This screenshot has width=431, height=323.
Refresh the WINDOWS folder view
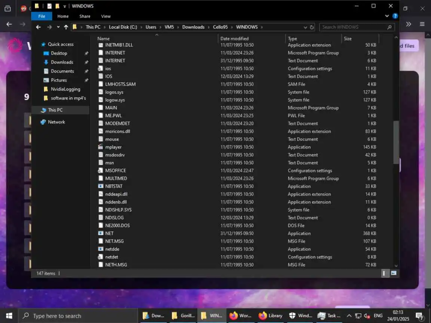click(x=312, y=27)
